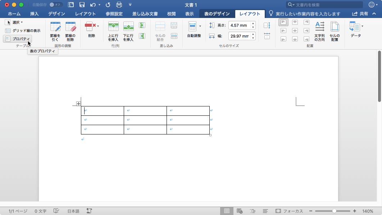Zoom out with minus button

tap(311, 211)
